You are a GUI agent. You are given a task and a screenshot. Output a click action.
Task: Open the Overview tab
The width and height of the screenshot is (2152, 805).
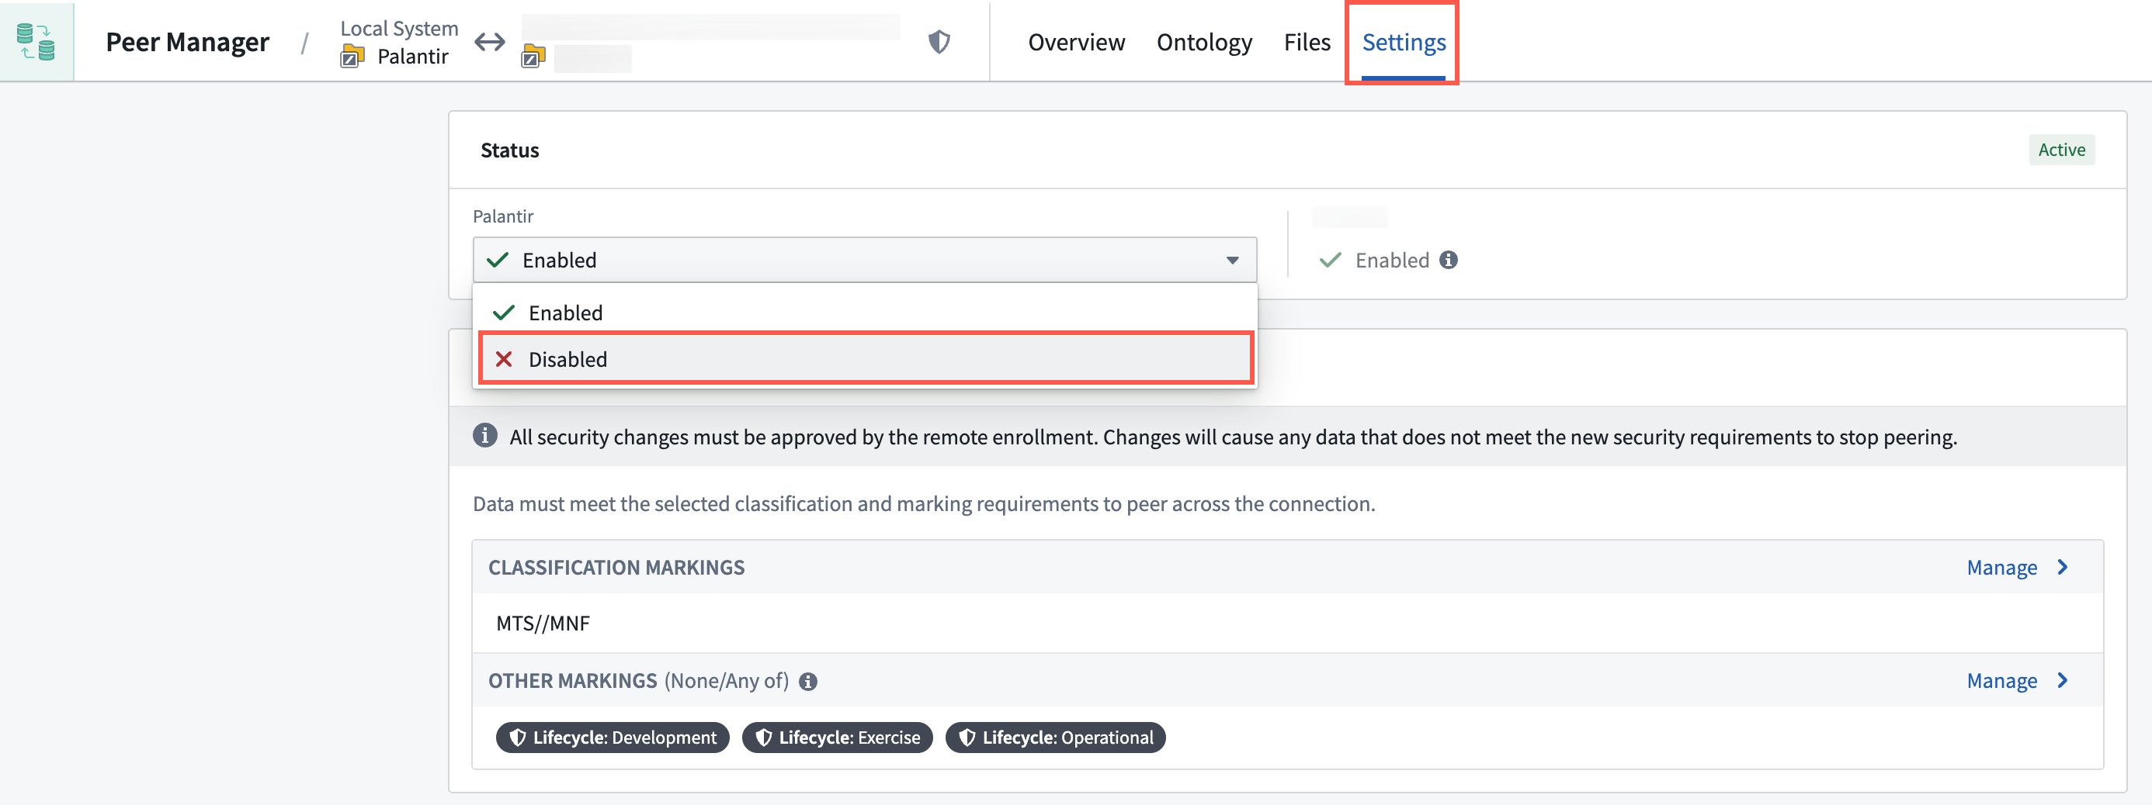point(1076,42)
